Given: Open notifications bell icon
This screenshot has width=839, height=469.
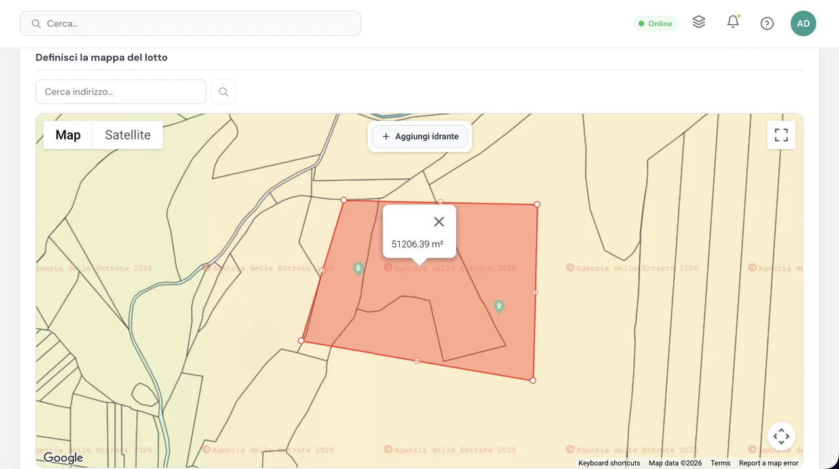Looking at the screenshot, I should click(733, 22).
